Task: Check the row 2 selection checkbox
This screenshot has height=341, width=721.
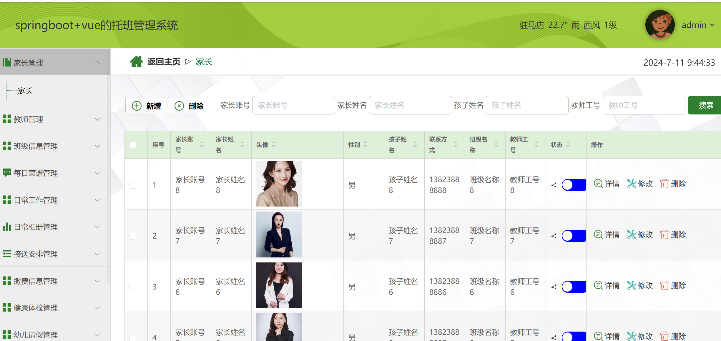Action: tap(133, 236)
